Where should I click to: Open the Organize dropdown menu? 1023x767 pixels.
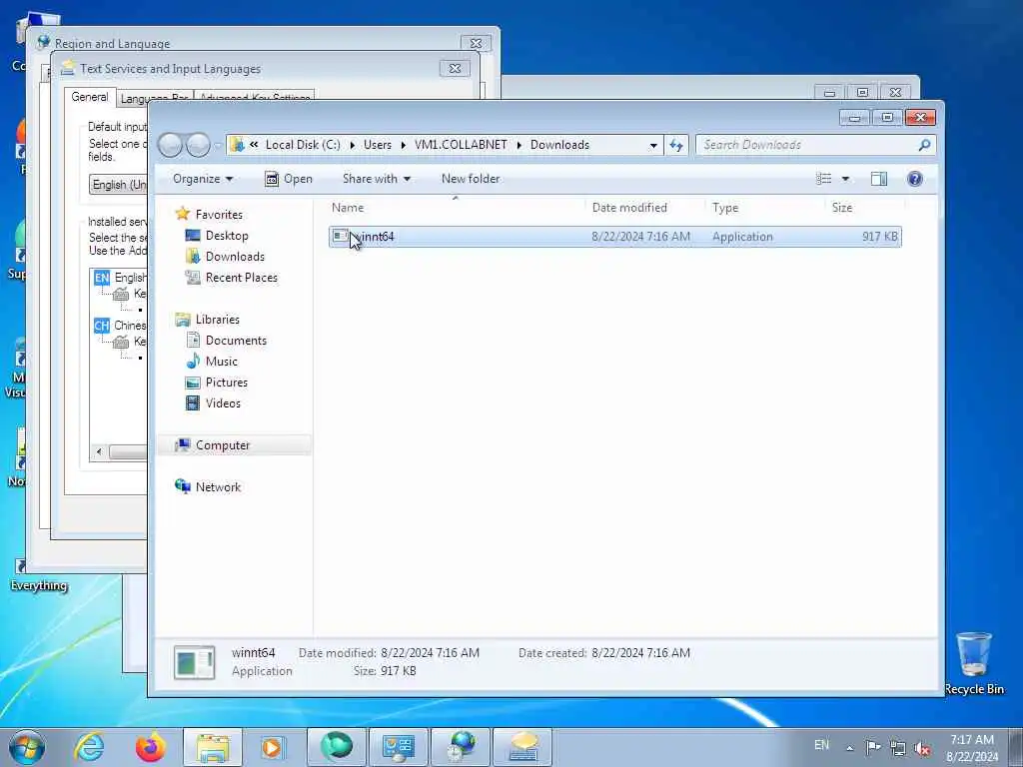(202, 179)
